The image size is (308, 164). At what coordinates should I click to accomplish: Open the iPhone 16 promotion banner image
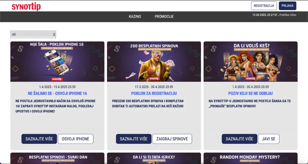click(57, 62)
